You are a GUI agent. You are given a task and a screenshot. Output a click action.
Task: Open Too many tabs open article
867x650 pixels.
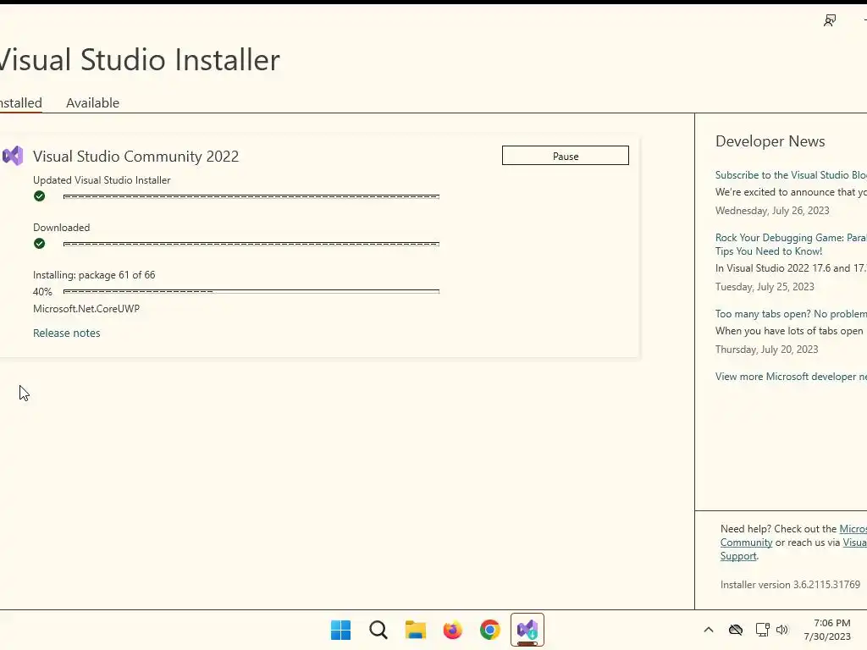pyautogui.click(x=791, y=313)
